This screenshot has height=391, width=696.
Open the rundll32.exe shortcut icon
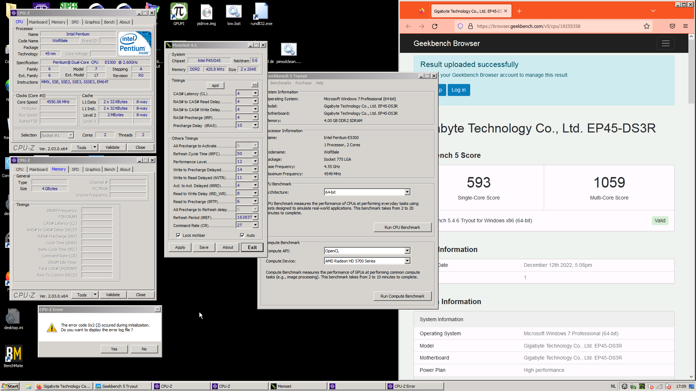261,14
